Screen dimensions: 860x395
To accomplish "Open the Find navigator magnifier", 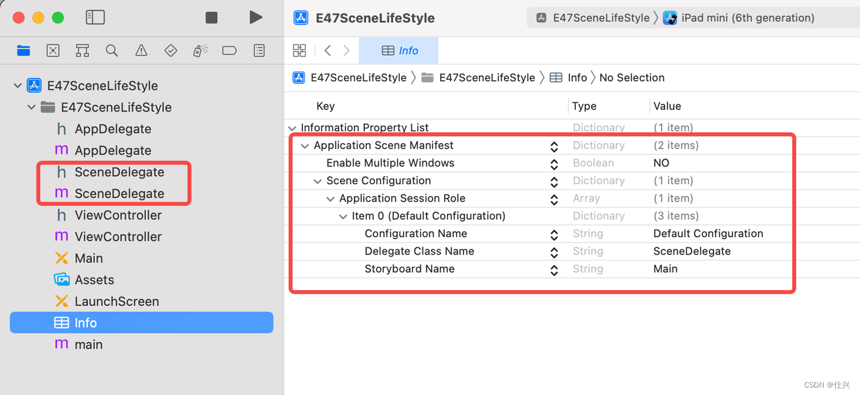I will pyautogui.click(x=112, y=50).
